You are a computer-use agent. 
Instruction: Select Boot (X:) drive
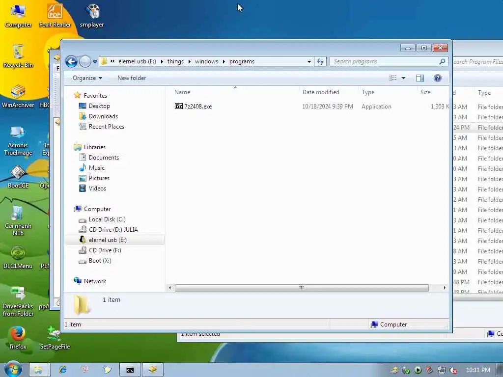click(x=100, y=261)
